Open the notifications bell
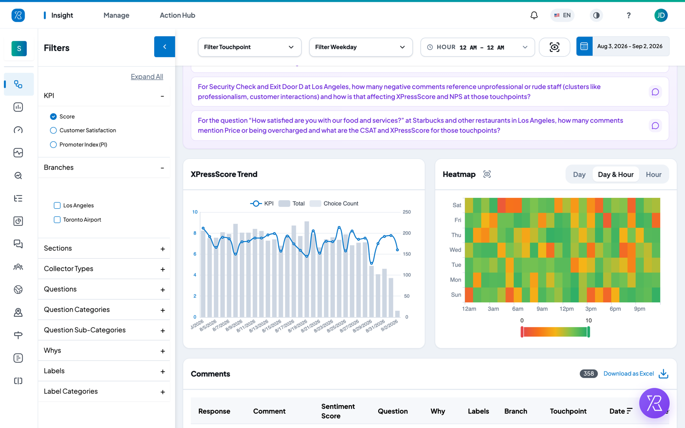Image resolution: width=685 pixels, height=428 pixels. tap(534, 15)
